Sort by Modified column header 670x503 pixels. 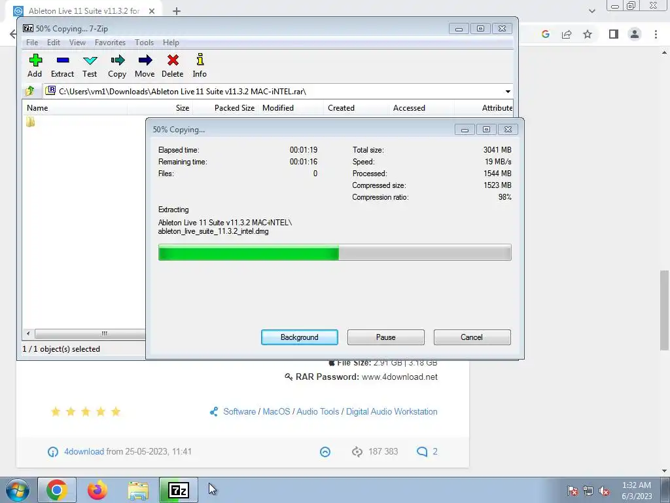[x=291, y=108]
